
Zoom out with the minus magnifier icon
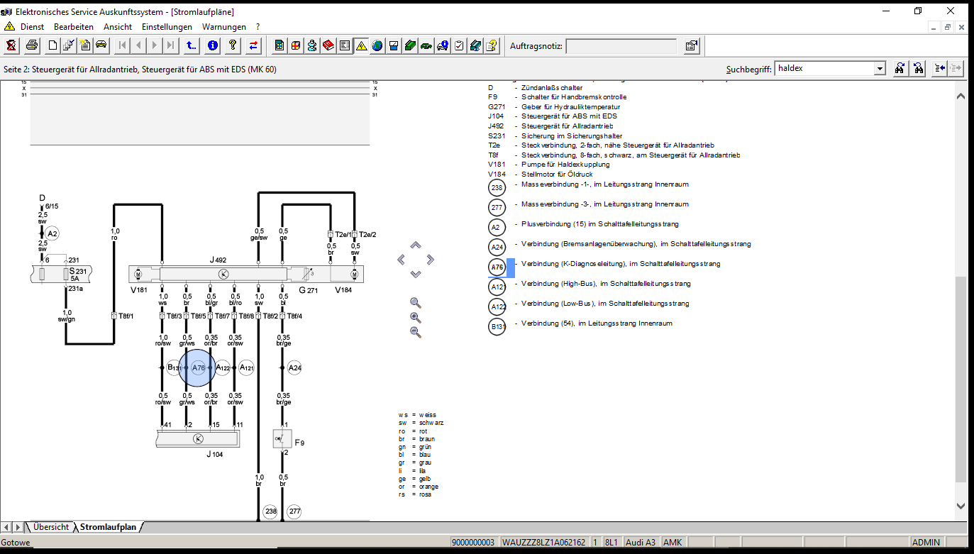416,332
